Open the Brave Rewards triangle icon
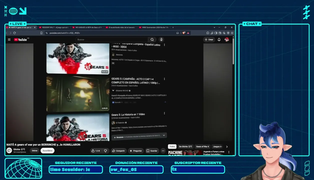This screenshot has width=314, height=180. (x=188, y=33)
